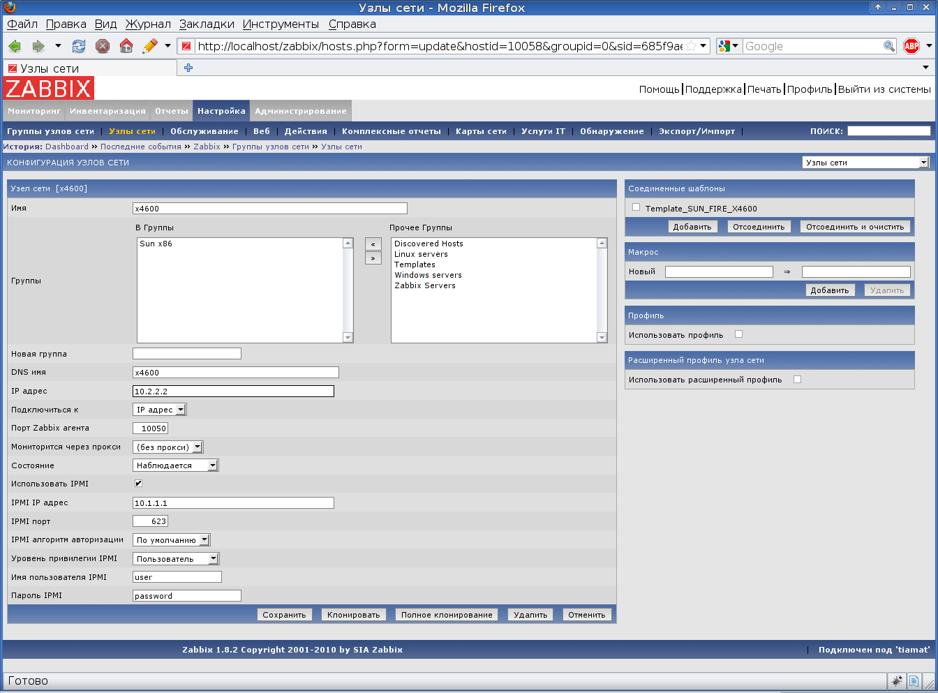The height and width of the screenshot is (693, 938).
Task: Switch to the Администрирование tab
Action: coord(300,111)
